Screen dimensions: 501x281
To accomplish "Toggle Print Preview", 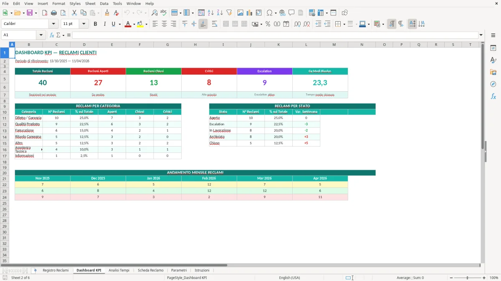I will coord(63,13).
